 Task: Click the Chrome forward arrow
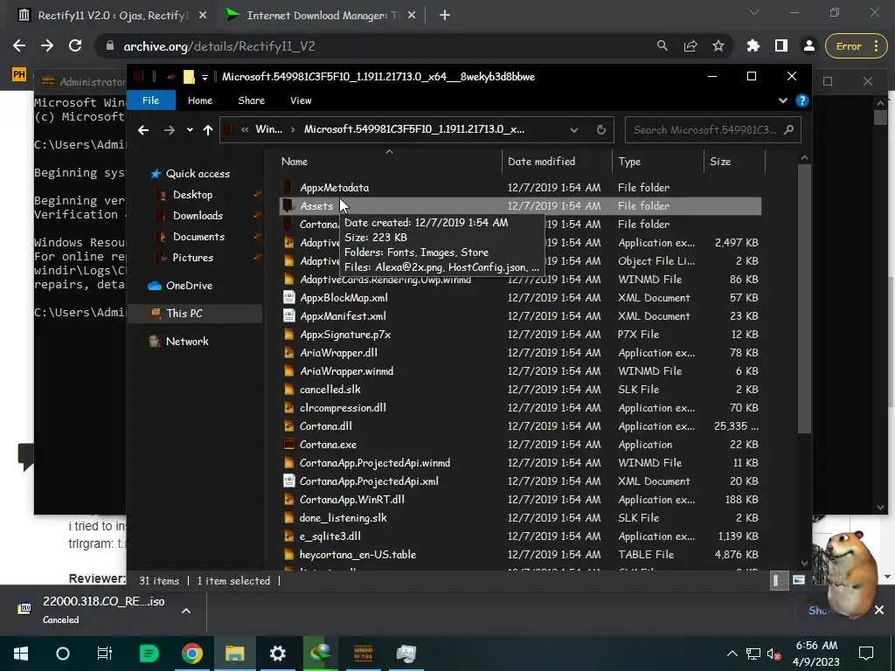pyautogui.click(x=47, y=45)
